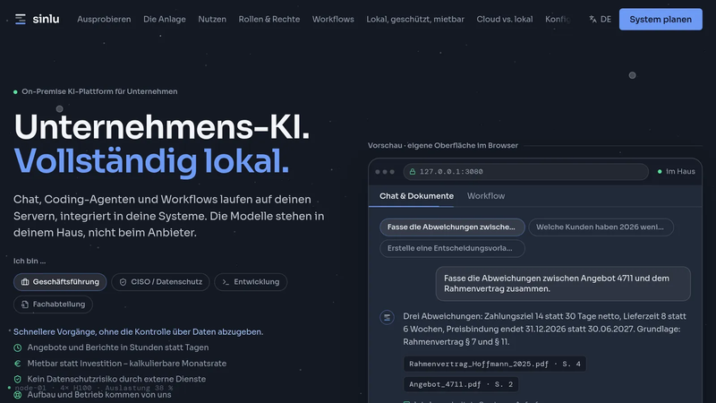Open Workflows in top navigation

click(333, 19)
